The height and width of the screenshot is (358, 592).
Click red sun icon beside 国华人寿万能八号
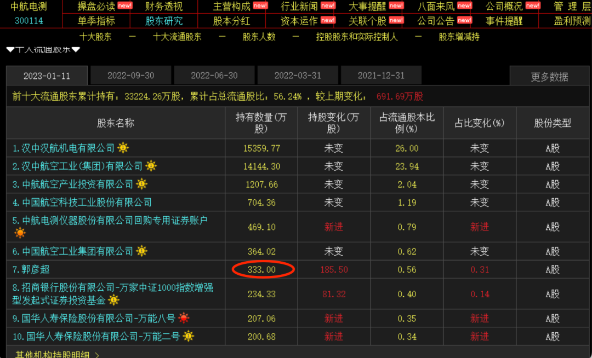pyautogui.click(x=184, y=318)
